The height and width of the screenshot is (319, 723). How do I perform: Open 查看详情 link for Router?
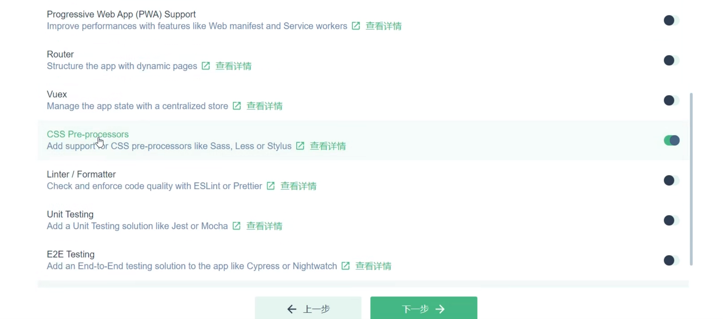click(234, 66)
